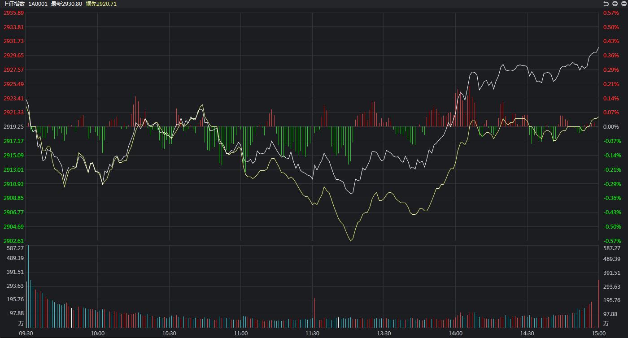Click the closing red volume bar at 15:00

coord(598,303)
